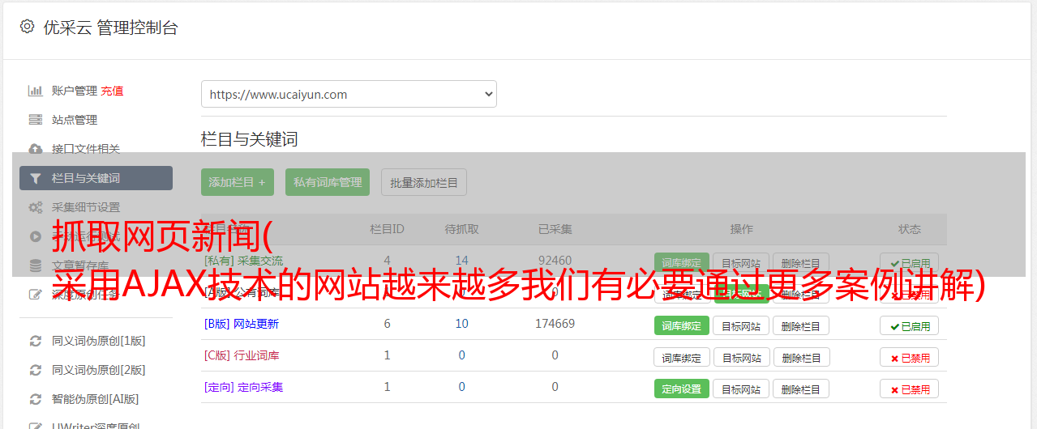Toggle 已禁用 status for 行业词库 row
This screenshot has width=1037, height=429.
(910, 358)
